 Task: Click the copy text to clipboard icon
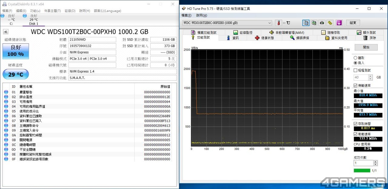point(306,23)
